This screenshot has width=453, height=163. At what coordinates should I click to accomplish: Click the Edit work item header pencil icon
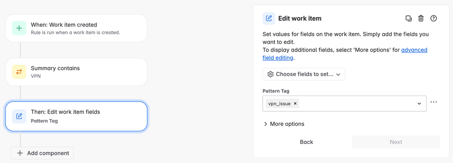click(x=269, y=19)
